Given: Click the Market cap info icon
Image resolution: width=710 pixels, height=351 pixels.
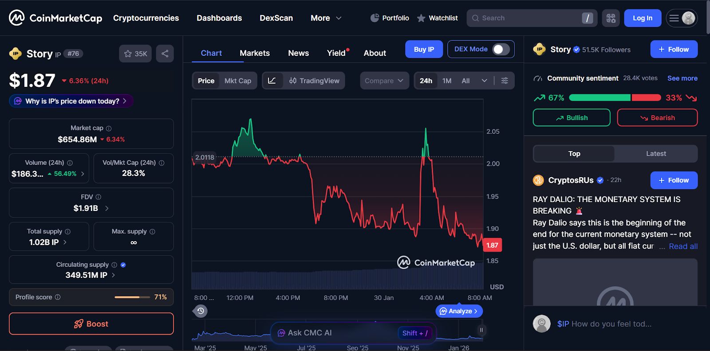Looking at the screenshot, I should pos(109,129).
